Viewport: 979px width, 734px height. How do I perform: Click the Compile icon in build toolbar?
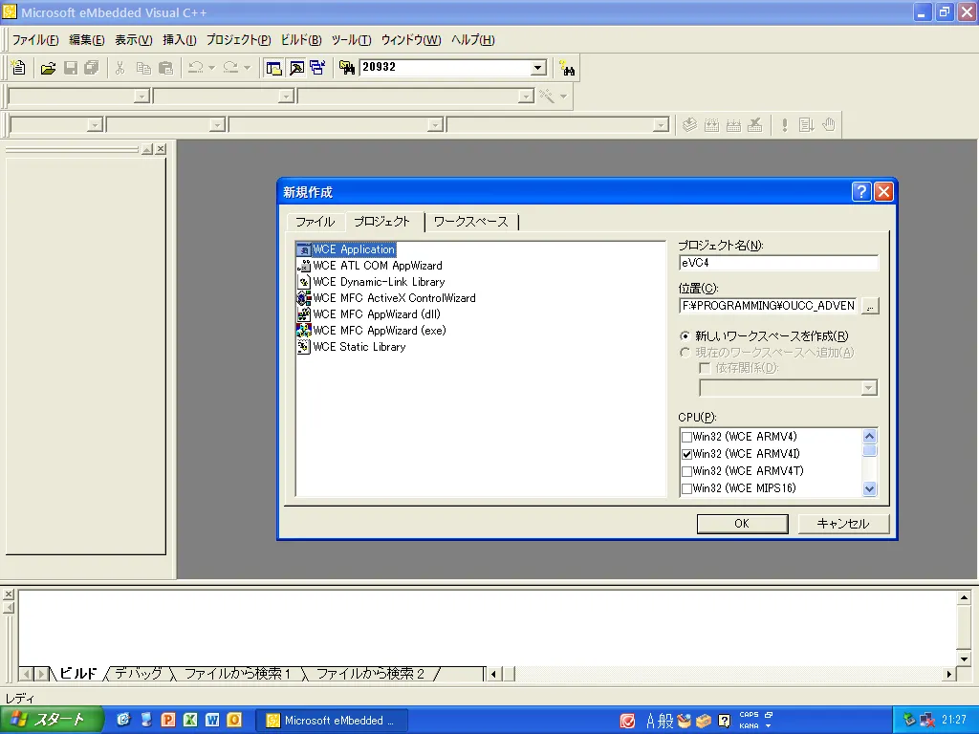point(689,125)
